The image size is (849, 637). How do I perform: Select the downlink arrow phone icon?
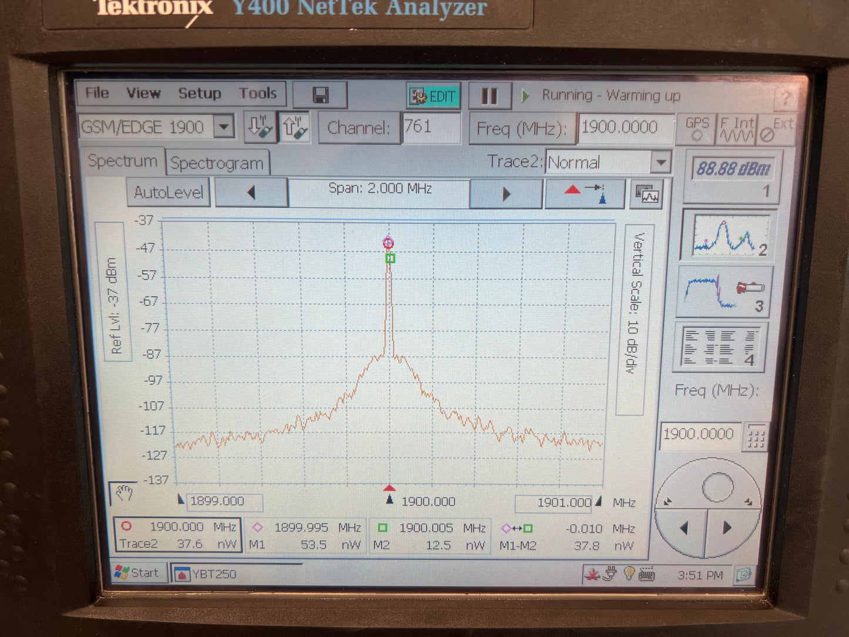pos(259,127)
